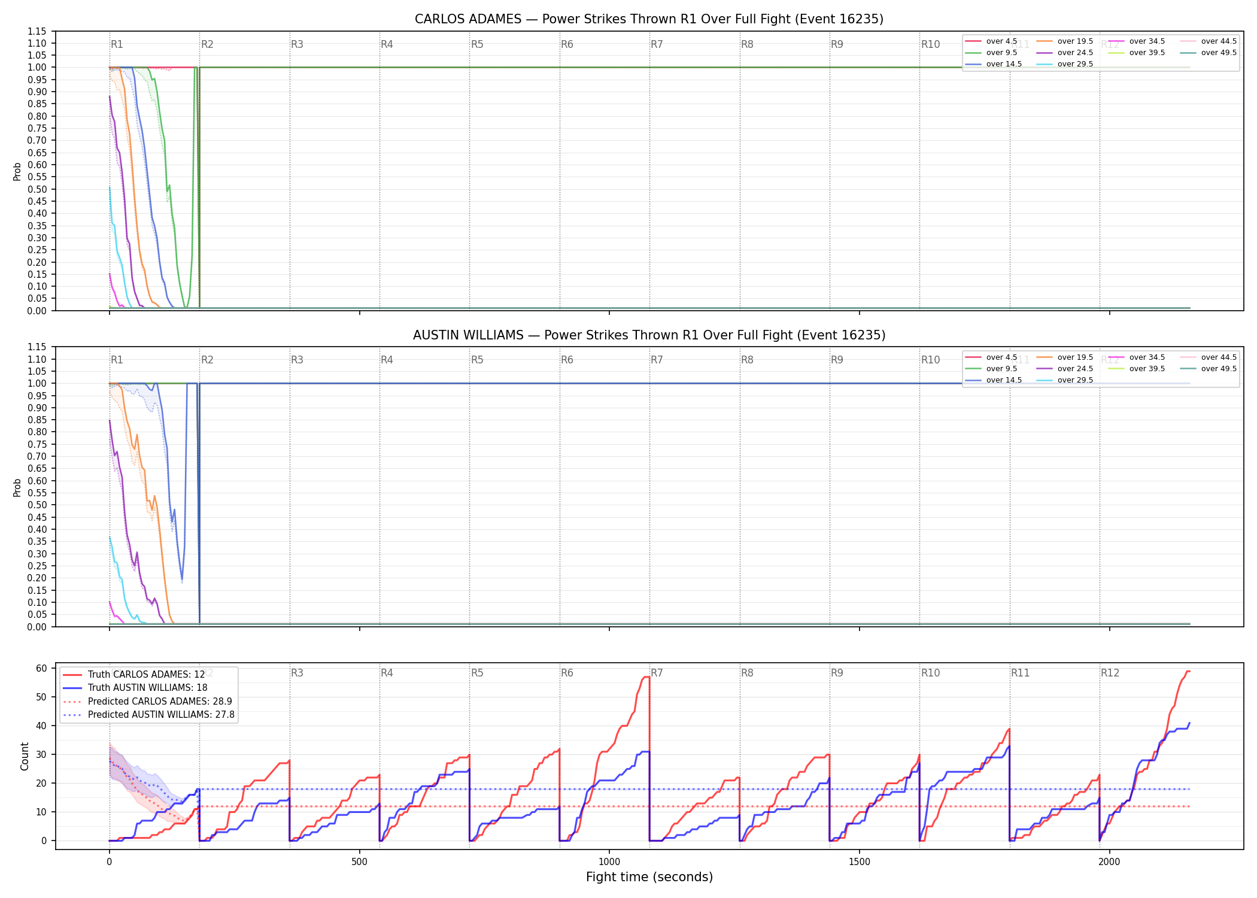Viewport: 1257px width, 898px height.
Task: Click R5 round marker in Carlos Adames chart
Action: pyautogui.click(x=477, y=44)
